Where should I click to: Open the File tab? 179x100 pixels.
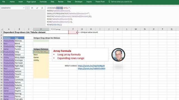pos(4,2)
